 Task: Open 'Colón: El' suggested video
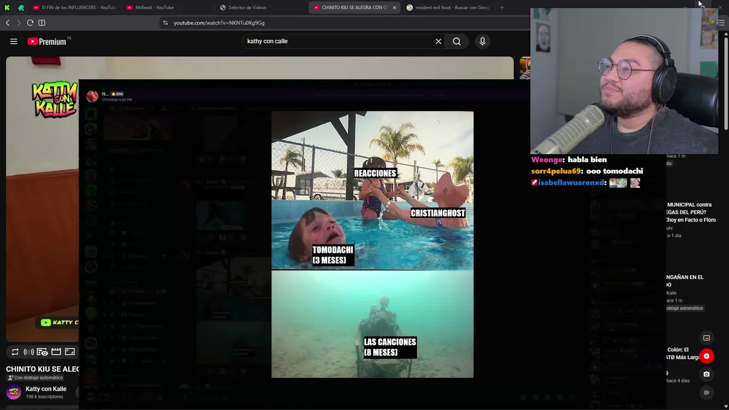[x=683, y=354]
